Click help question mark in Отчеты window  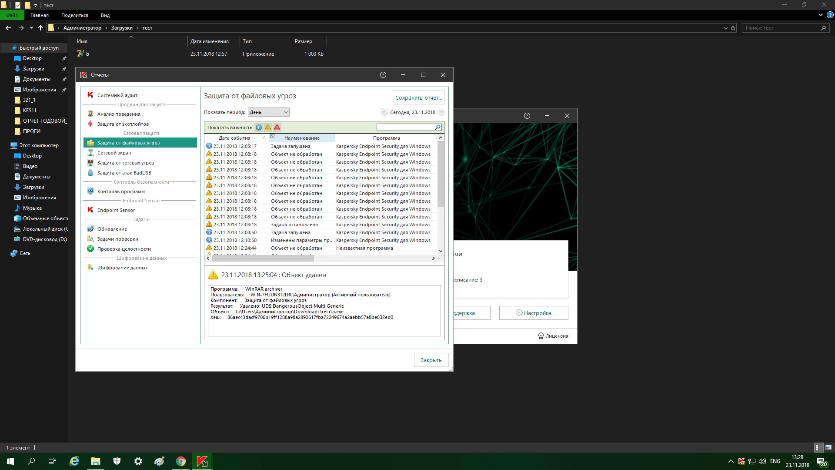point(383,75)
